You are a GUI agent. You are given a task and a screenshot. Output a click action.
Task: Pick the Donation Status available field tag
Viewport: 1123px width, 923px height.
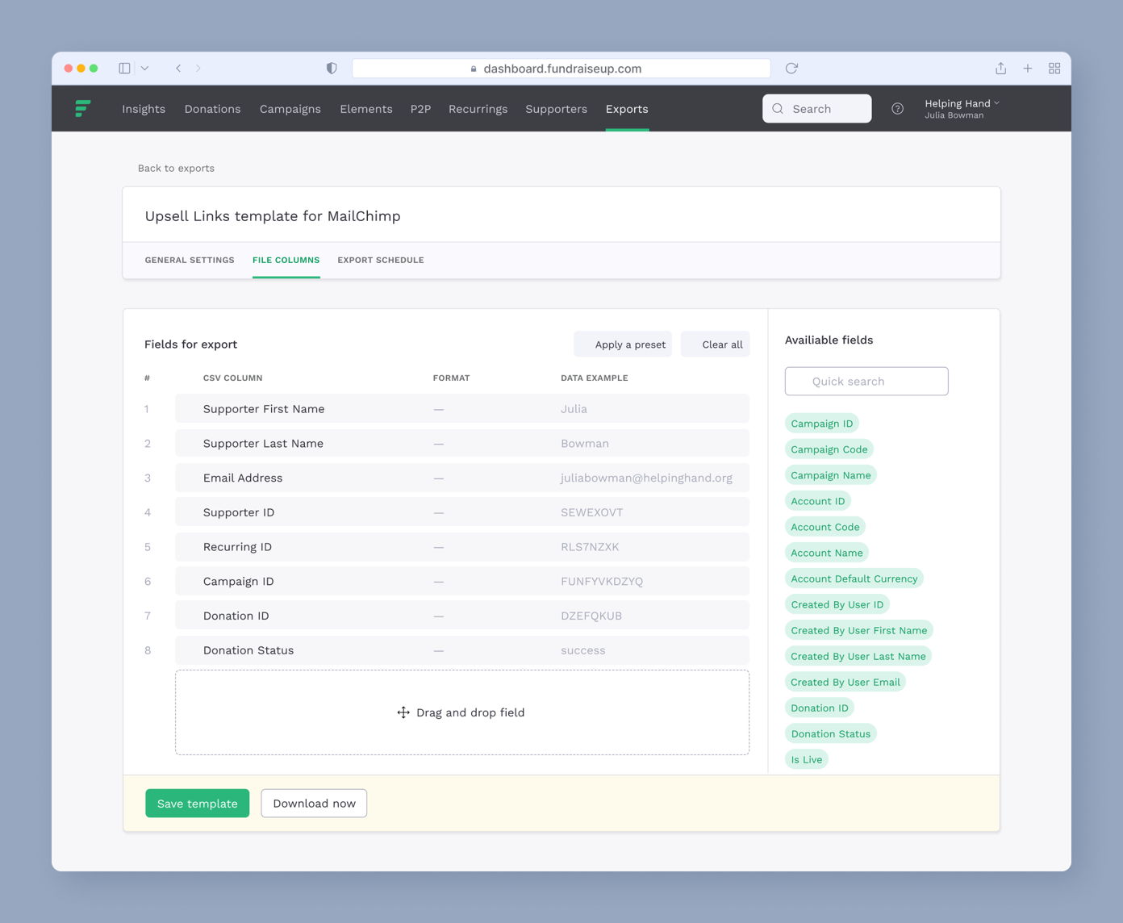831,733
